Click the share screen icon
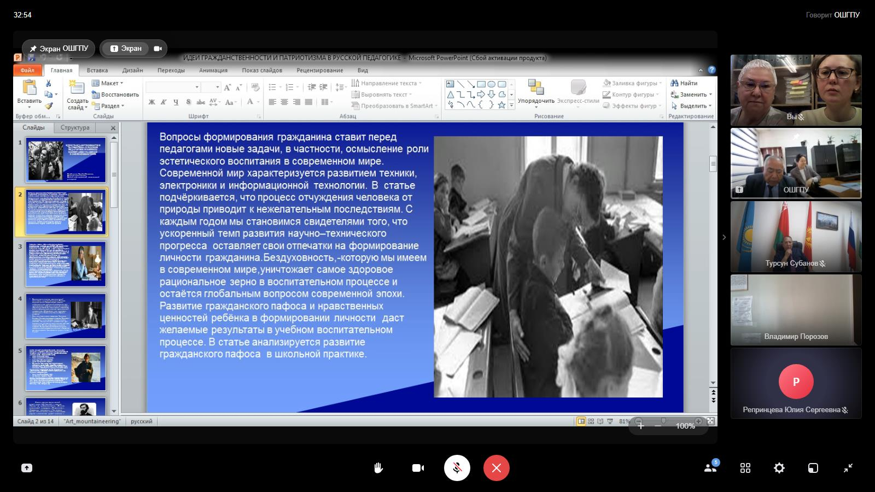The image size is (875, 492). click(27, 468)
